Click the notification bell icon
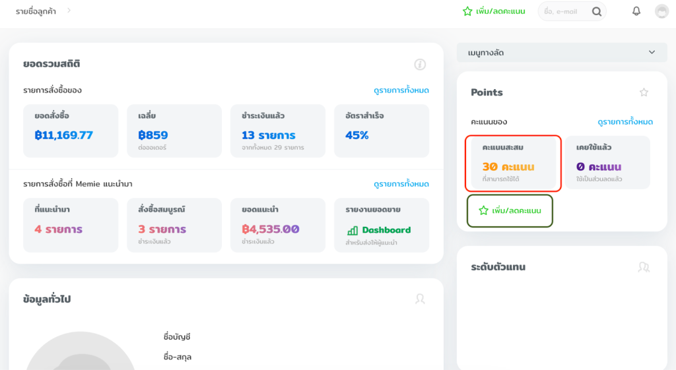 pos(636,11)
